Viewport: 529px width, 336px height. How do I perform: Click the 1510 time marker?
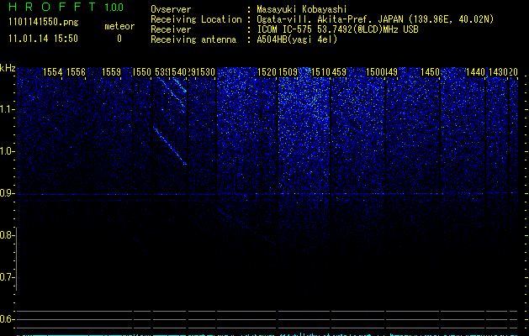pyautogui.click(x=320, y=72)
